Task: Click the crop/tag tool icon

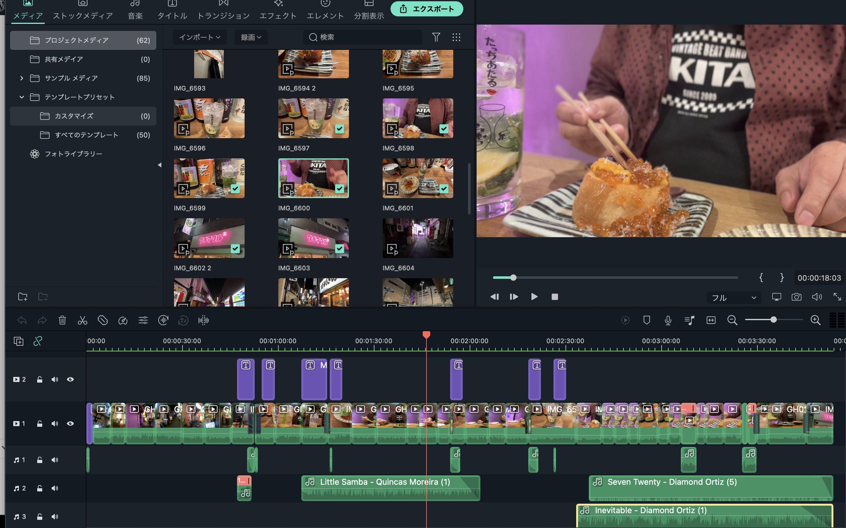Action: tap(102, 320)
